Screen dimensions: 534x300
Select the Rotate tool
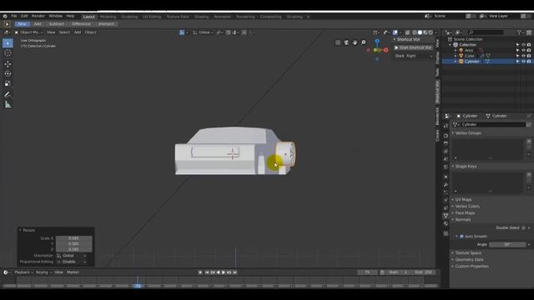(8, 73)
